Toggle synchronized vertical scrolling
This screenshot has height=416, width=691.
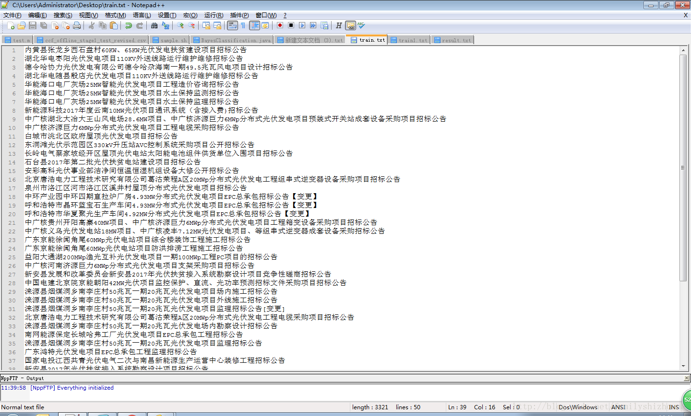coord(206,25)
